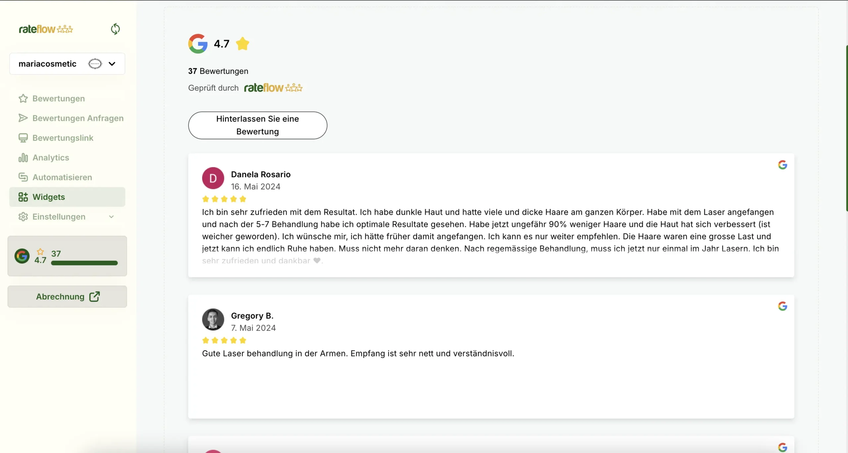Click the Geprüft durch rateflow logo

click(x=273, y=88)
